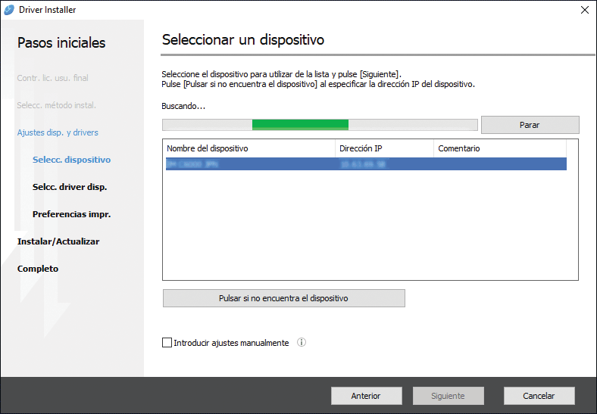Viewport: 597px width, 414px height.
Task: Sort by 'Dirección IP' column header
Action: pyautogui.click(x=383, y=148)
